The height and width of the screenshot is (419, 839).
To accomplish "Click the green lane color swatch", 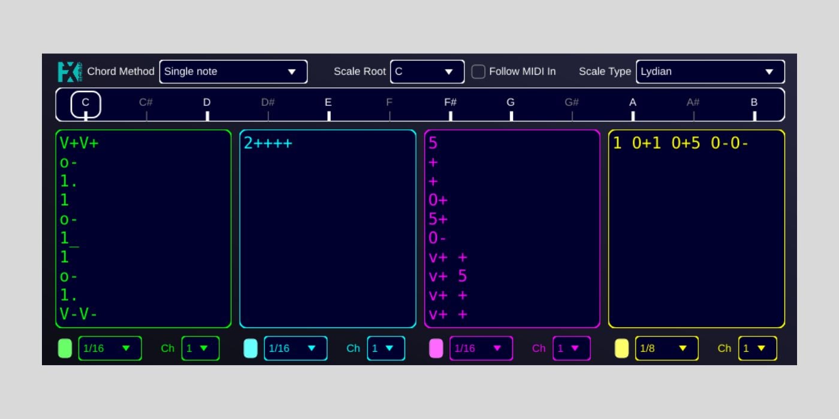I will click(x=64, y=348).
